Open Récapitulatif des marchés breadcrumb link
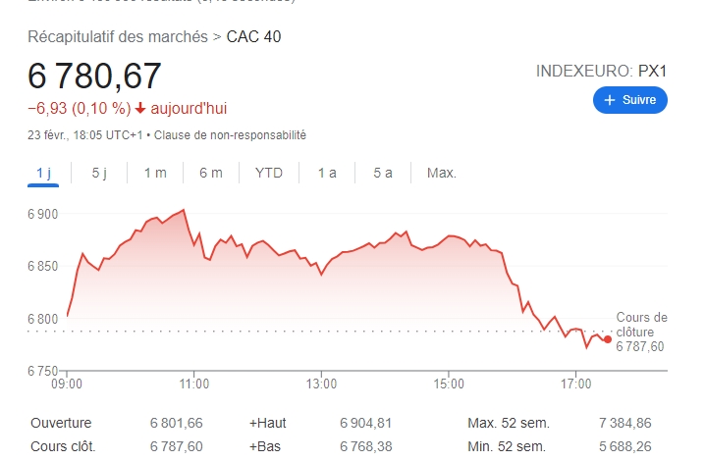The height and width of the screenshot is (461, 705). pos(117,37)
